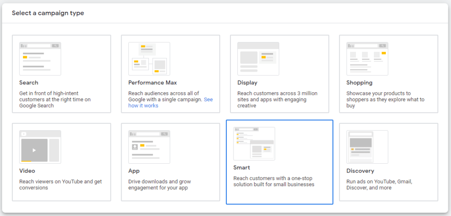
Task: Click 'Reach customers across 3 million sites' description
Action: pyautogui.click(x=277, y=100)
